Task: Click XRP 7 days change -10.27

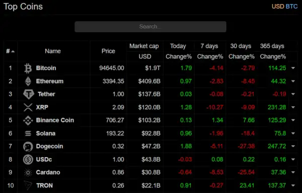Action: (x=215, y=107)
